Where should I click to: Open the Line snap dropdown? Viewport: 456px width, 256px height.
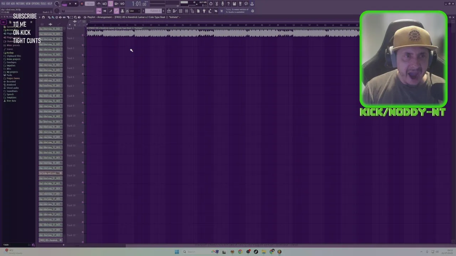pos(134,11)
